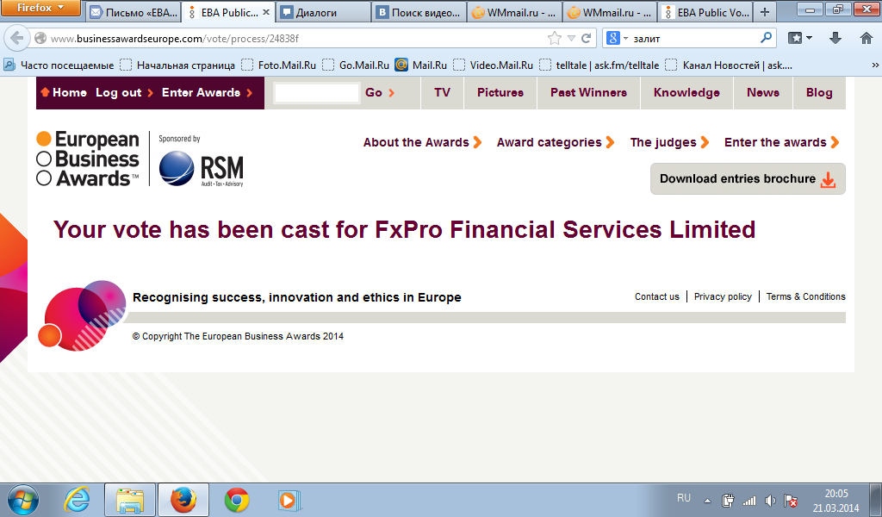This screenshot has height=517, width=882.
Task: Open the Contact us footer link
Action: pyautogui.click(x=657, y=296)
